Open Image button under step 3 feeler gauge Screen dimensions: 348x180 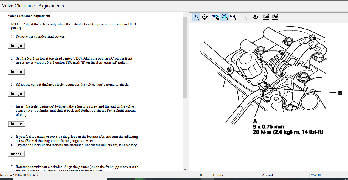point(16,94)
